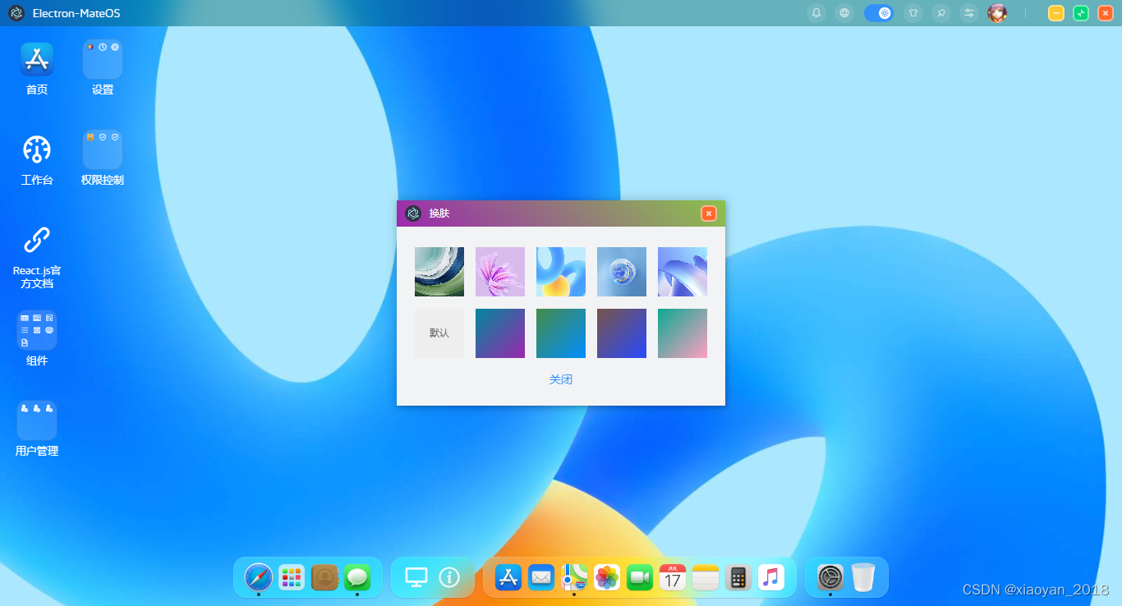1122x606 pixels.
Task: Click the globe language icon in header
Action: (844, 13)
